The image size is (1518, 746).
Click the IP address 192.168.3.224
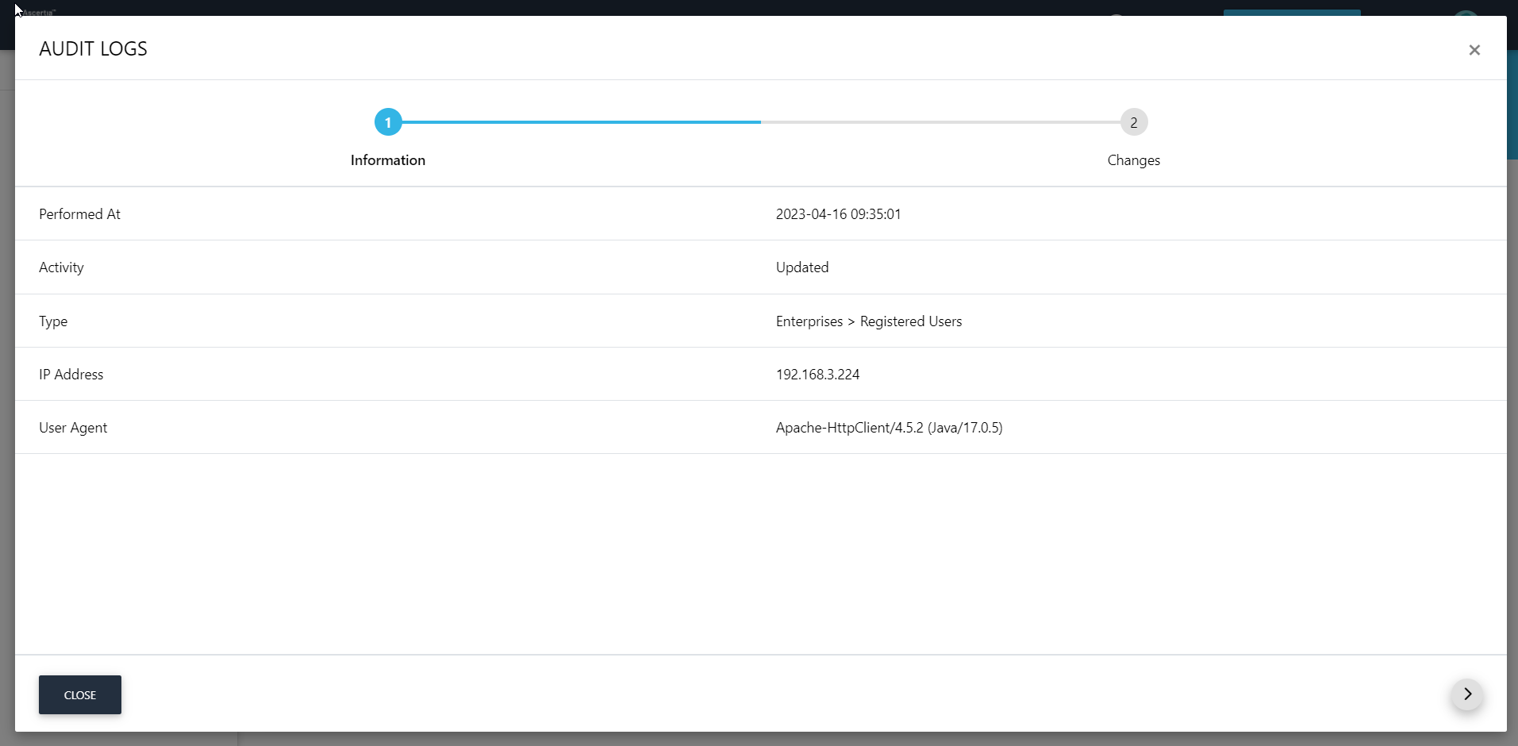tap(817, 375)
